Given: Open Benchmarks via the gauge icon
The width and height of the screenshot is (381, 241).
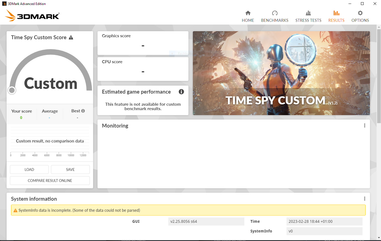Looking at the screenshot, I should [275, 13].
